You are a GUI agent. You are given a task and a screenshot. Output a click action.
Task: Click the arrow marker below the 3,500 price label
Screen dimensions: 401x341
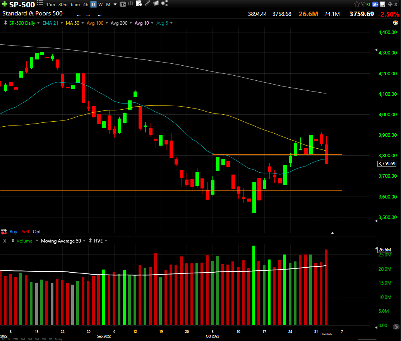coord(376,221)
